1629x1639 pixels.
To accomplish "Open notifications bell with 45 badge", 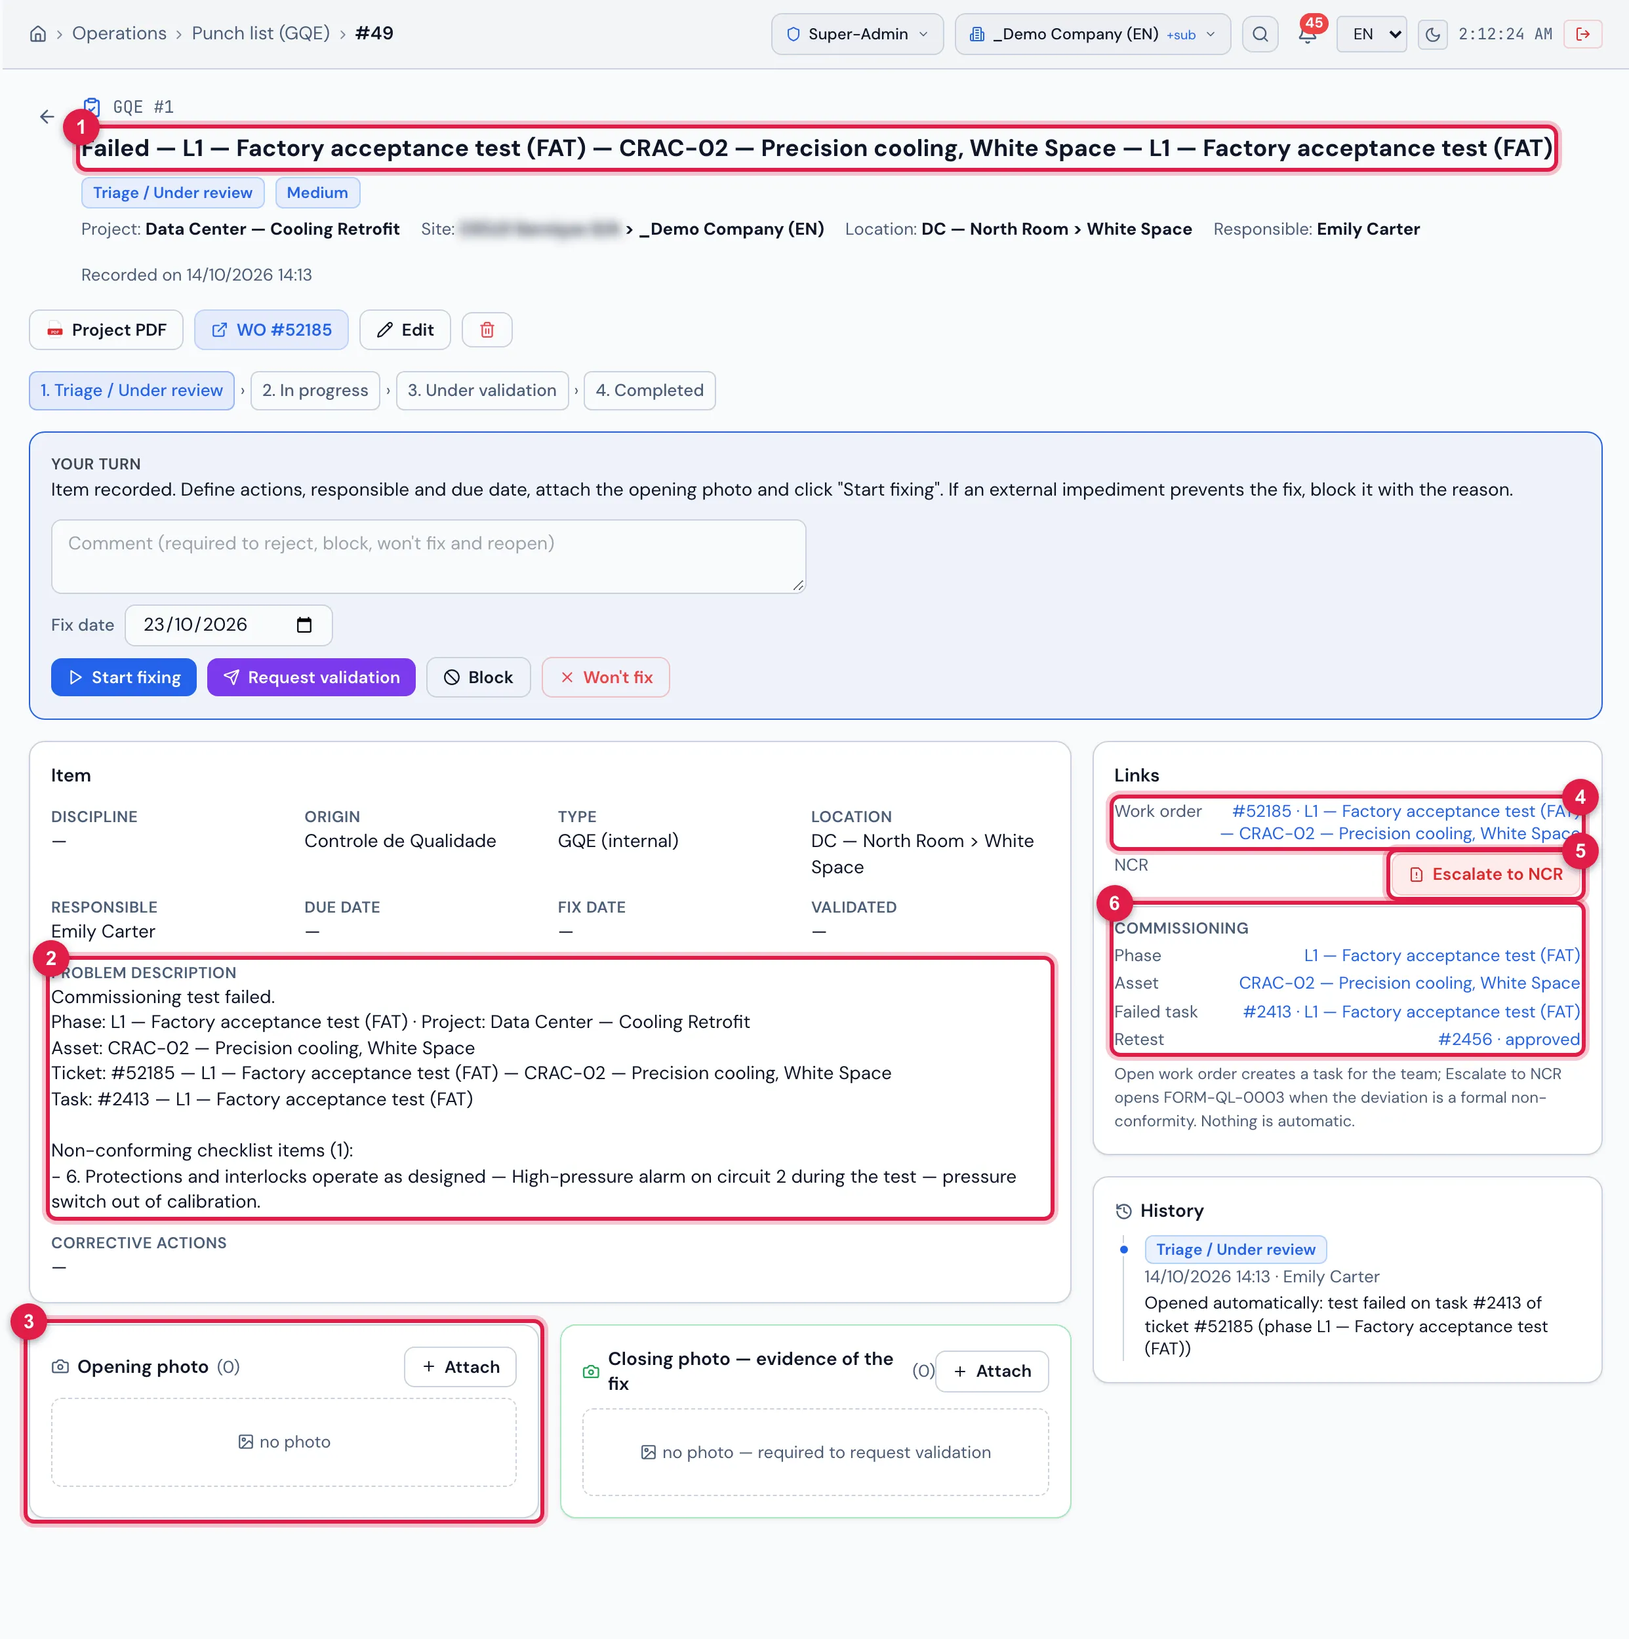I will tap(1308, 34).
